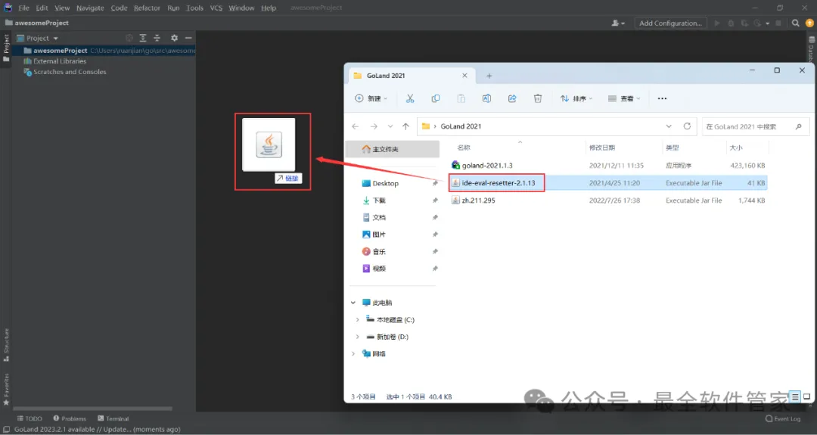Click the Explorer refresh icon
Image resolution: width=817 pixels, height=435 pixels.
tap(687, 126)
